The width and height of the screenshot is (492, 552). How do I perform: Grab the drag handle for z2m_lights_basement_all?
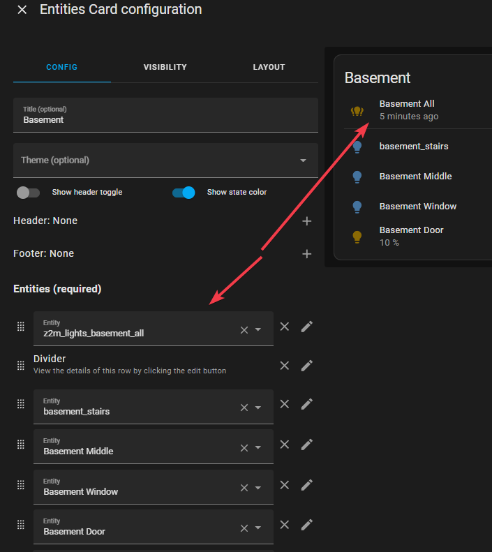(x=21, y=327)
